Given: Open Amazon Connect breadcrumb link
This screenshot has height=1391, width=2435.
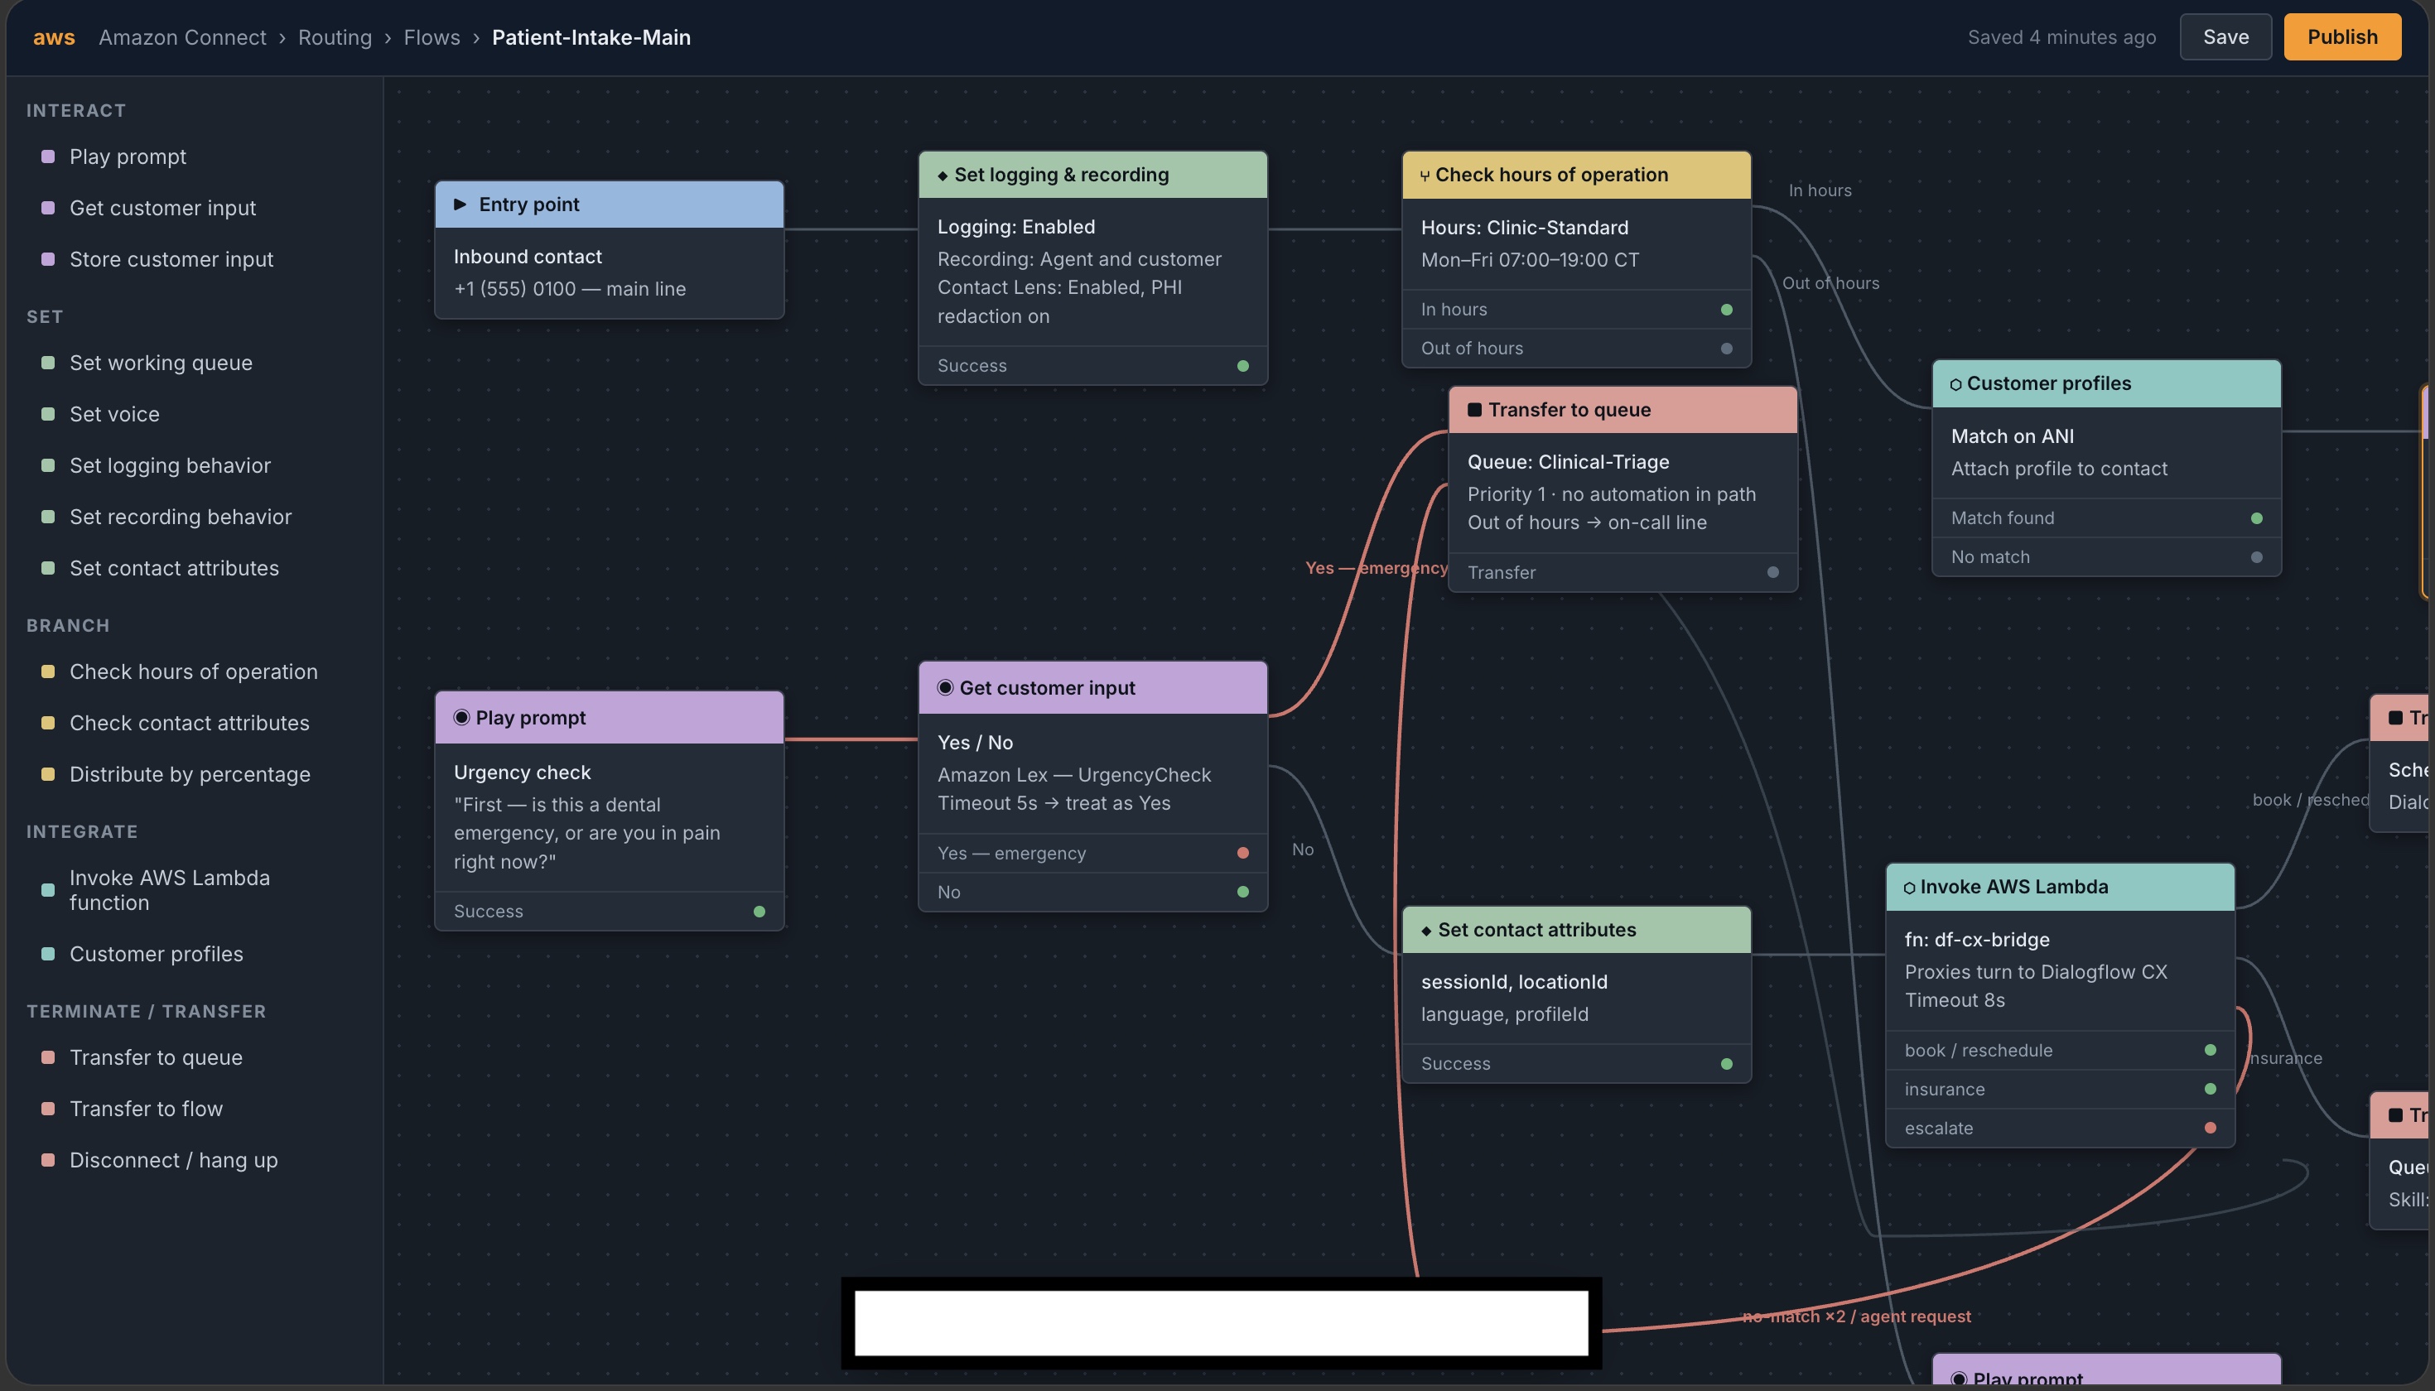Looking at the screenshot, I should pyautogui.click(x=182, y=37).
